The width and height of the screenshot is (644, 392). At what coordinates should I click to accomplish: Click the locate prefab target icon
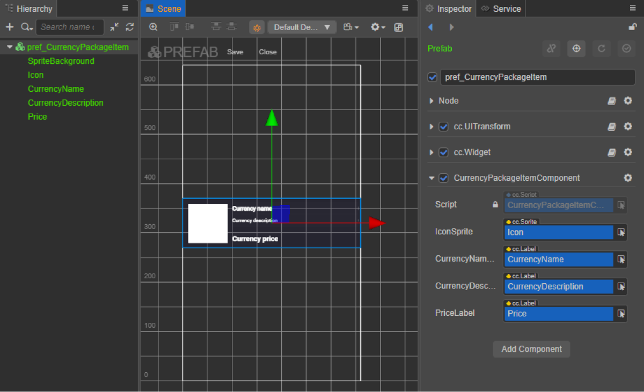coord(576,48)
